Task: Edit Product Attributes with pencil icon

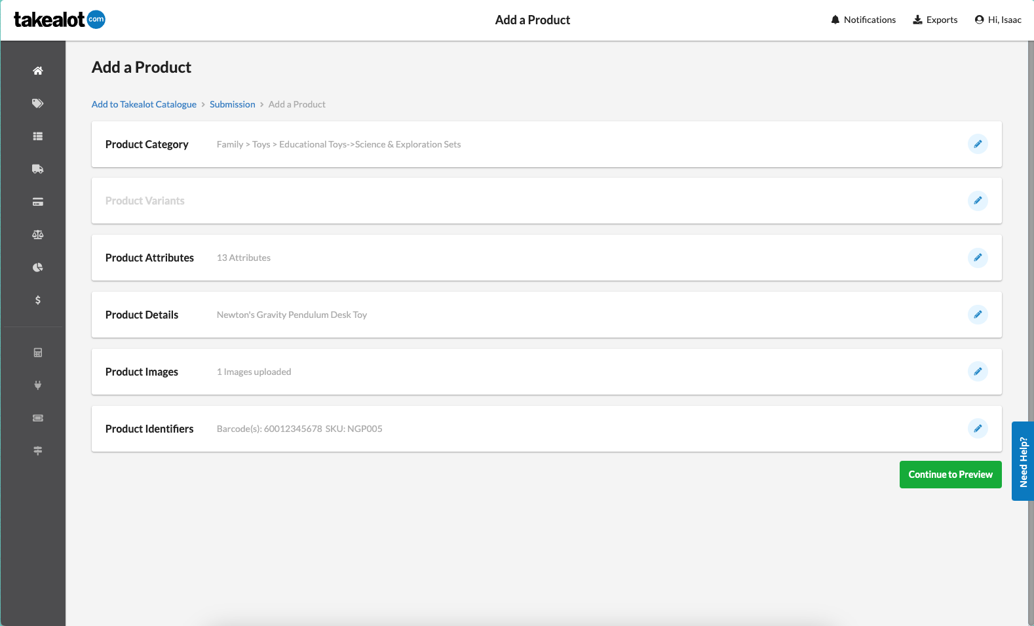Action: [x=978, y=258]
